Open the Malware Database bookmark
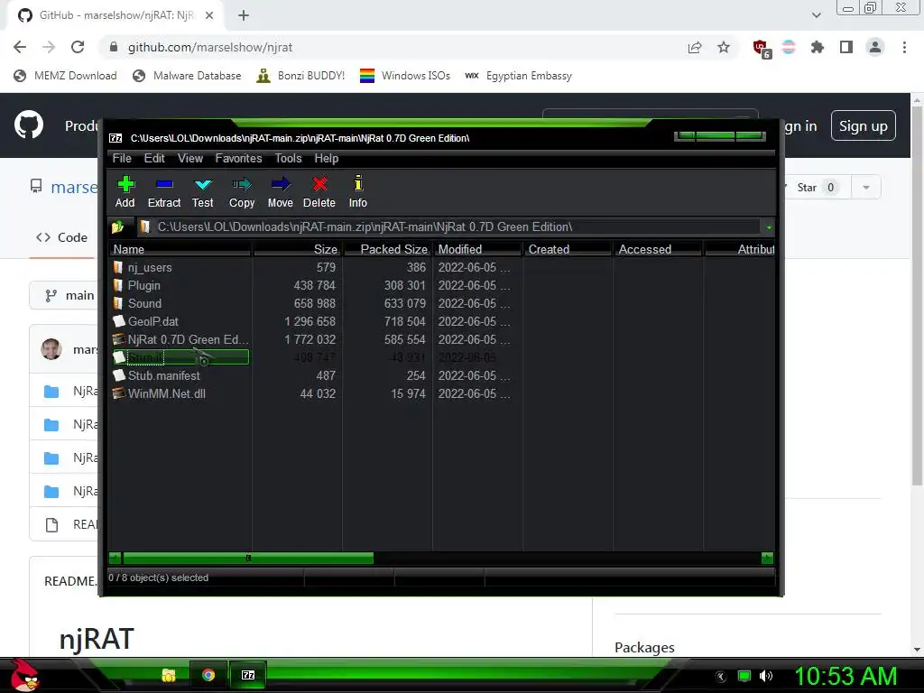Viewport: 924px width, 693px height. [x=188, y=76]
